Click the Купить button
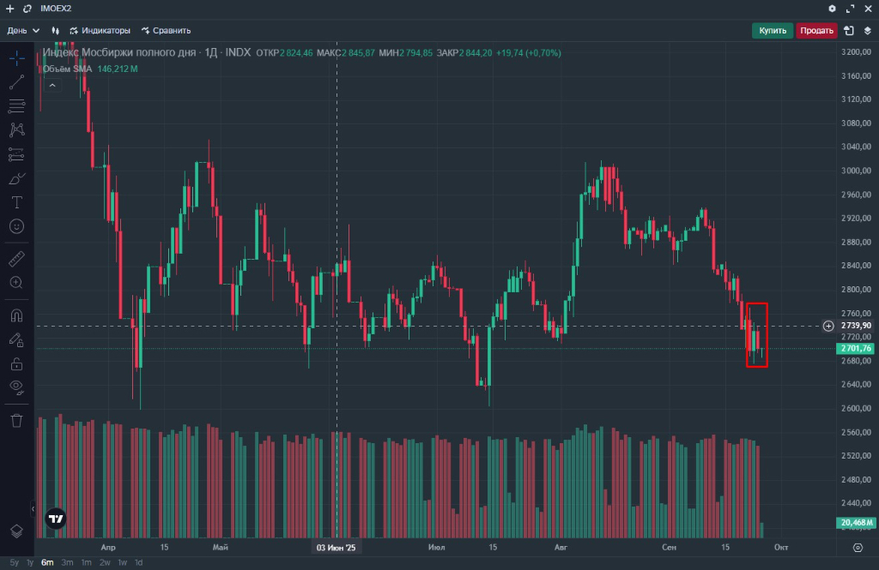The width and height of the screenshot is (879, 570). [x=773, y=31]
